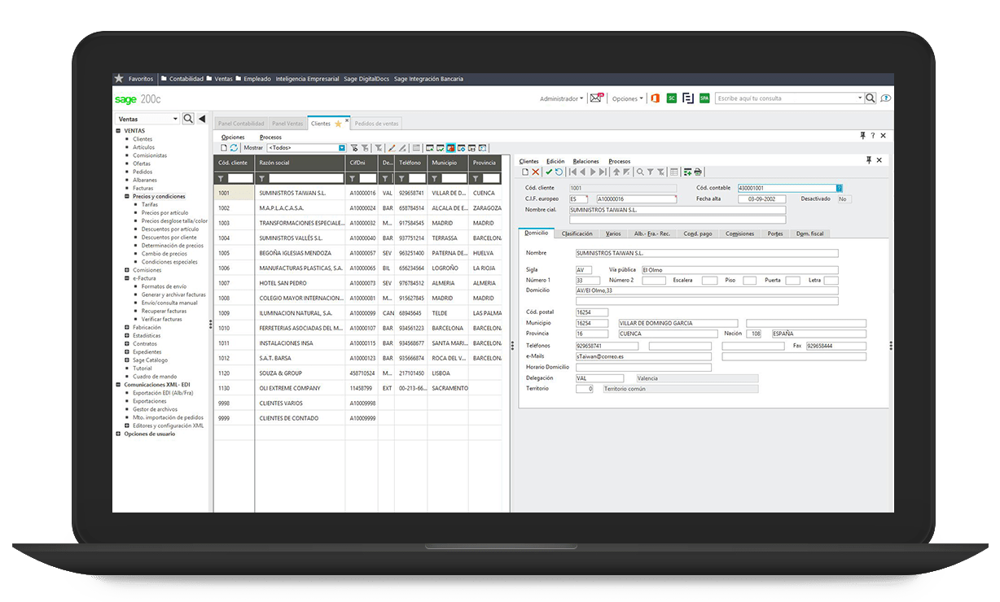Click the red delete icon in the client detail toolbar
Screen dimensions: 1000x602
(x=535, y=172)
